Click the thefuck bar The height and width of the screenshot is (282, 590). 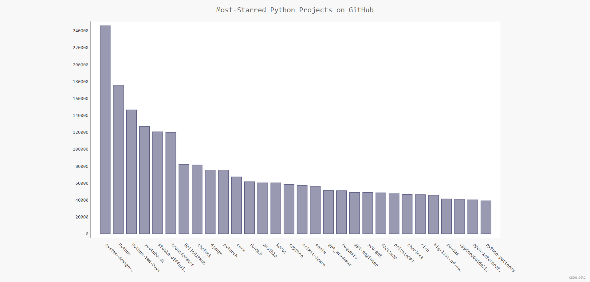coord(197,199)
